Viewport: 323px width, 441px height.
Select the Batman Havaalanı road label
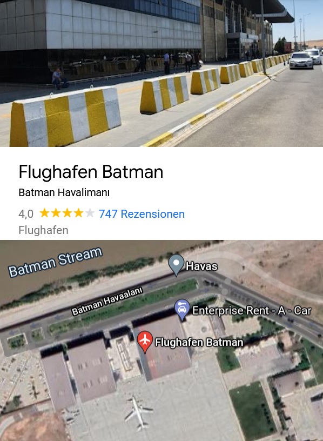pos(107,301)
